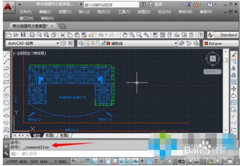
Task: Toggle Ortho Mode in status bar
Action: click(x=94, y=161)
